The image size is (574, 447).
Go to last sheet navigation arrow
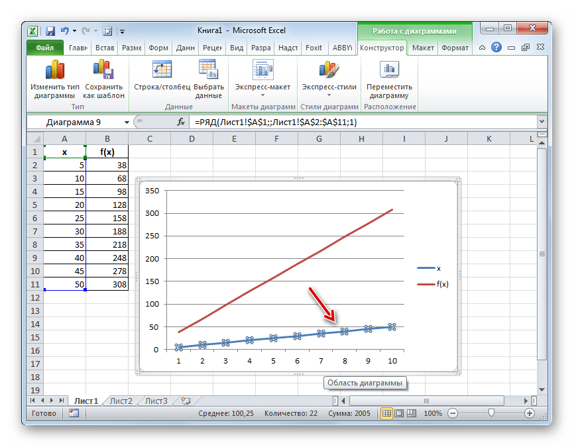click(61, 401)
